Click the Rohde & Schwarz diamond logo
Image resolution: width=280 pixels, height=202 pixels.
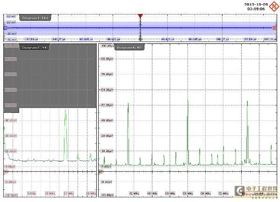[x=274, y=6]
